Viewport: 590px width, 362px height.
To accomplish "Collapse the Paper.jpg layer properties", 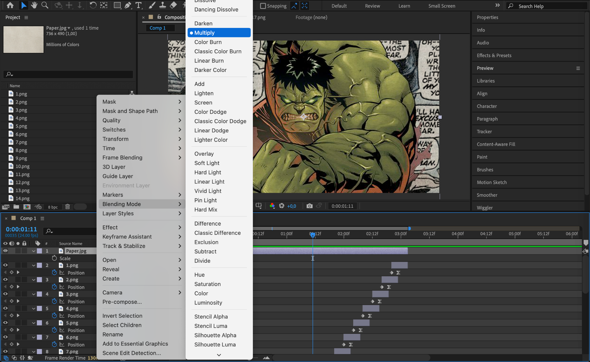I will (34, 251).
